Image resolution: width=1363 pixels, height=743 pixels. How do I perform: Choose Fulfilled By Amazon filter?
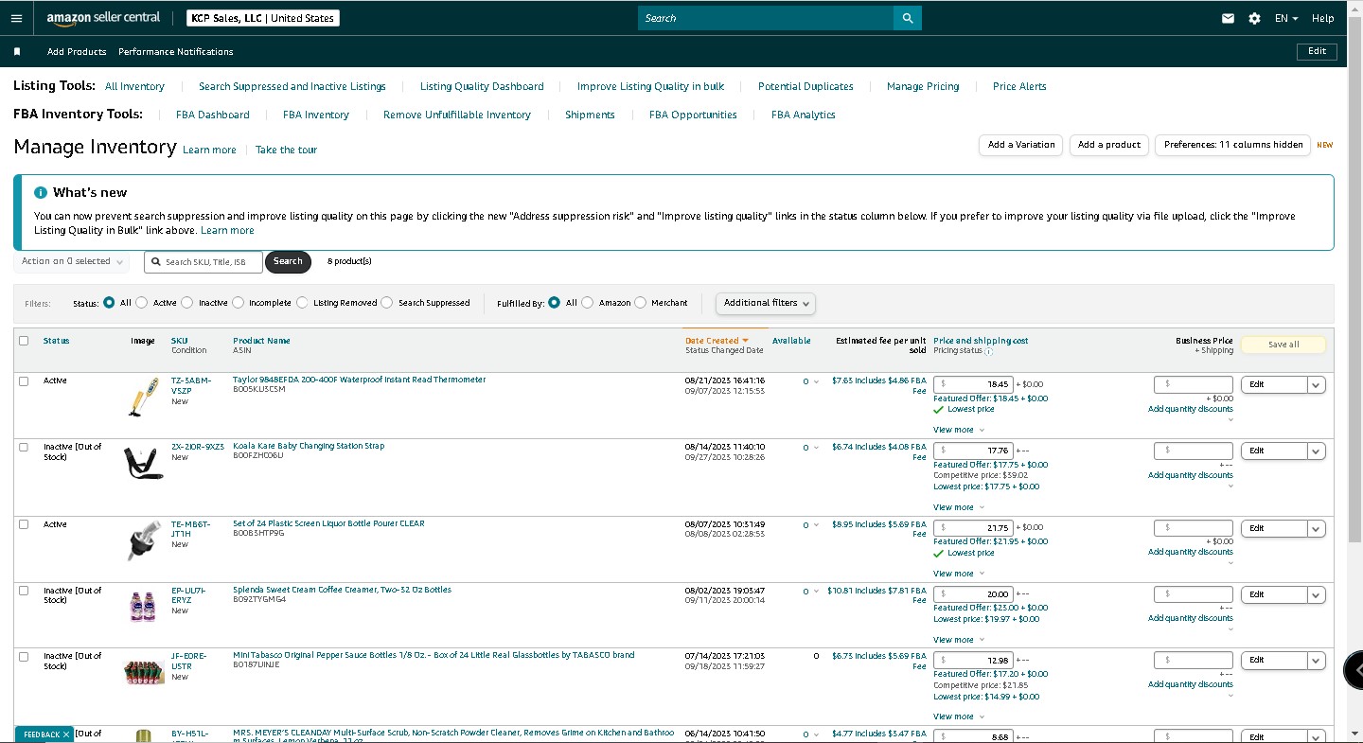(x=588, y=303)
